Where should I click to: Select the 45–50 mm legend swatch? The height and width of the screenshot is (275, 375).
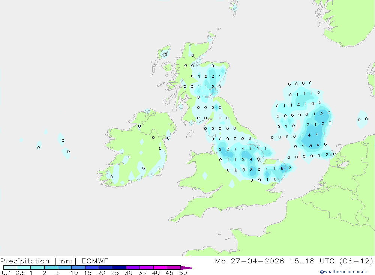pos(174,267)
